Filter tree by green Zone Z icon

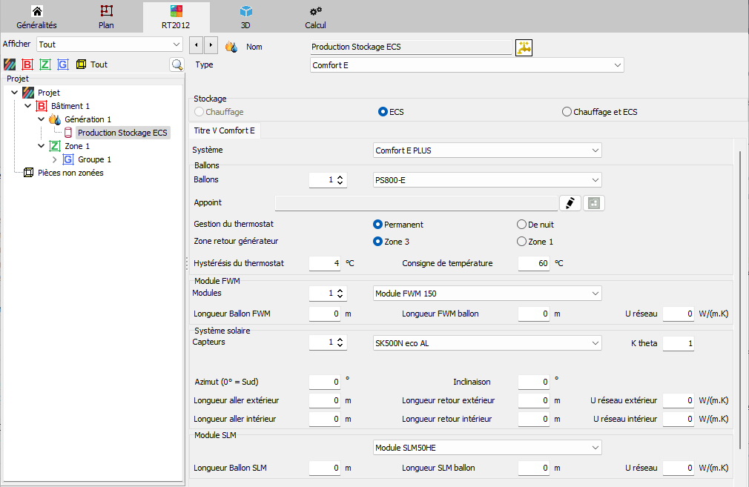[x=45, y=64]
